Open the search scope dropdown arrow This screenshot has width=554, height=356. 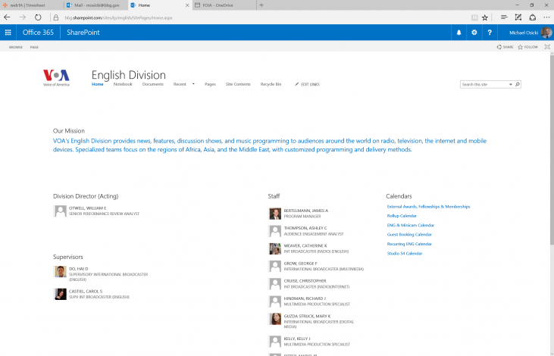click(x=511, y=84)
